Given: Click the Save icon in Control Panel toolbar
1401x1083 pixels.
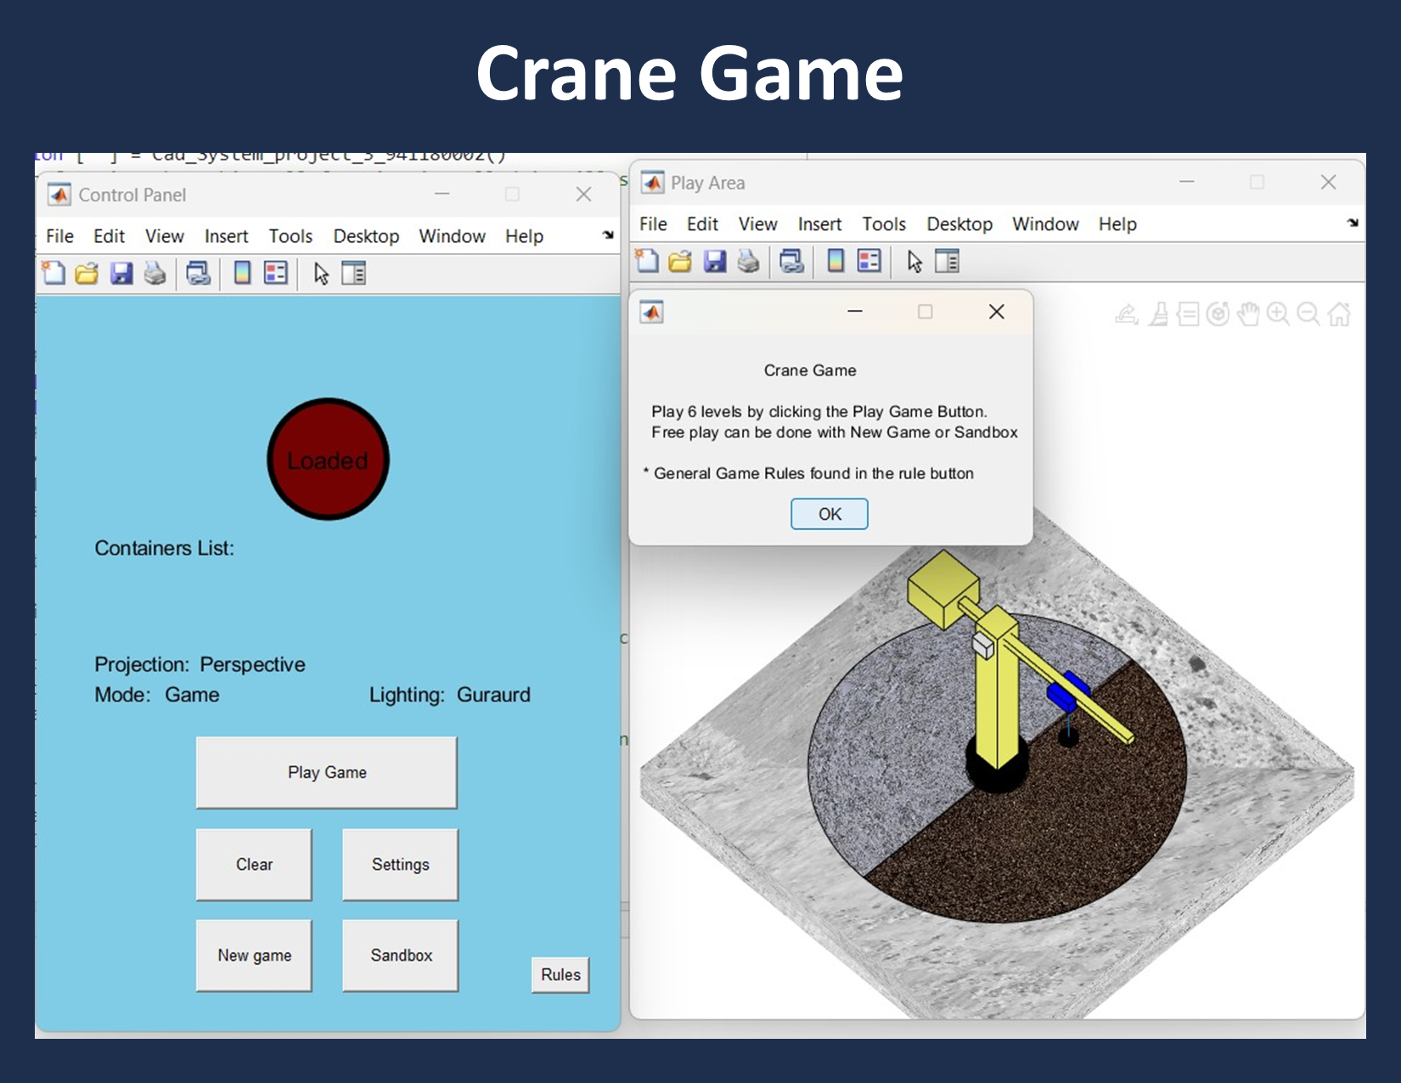Looking at the screenshot, I should coord(121,274).
